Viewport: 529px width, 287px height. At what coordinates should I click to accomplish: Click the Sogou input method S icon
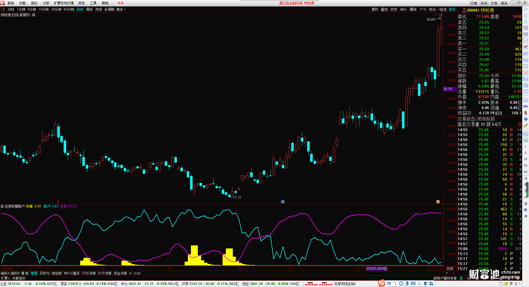[382, 283]
